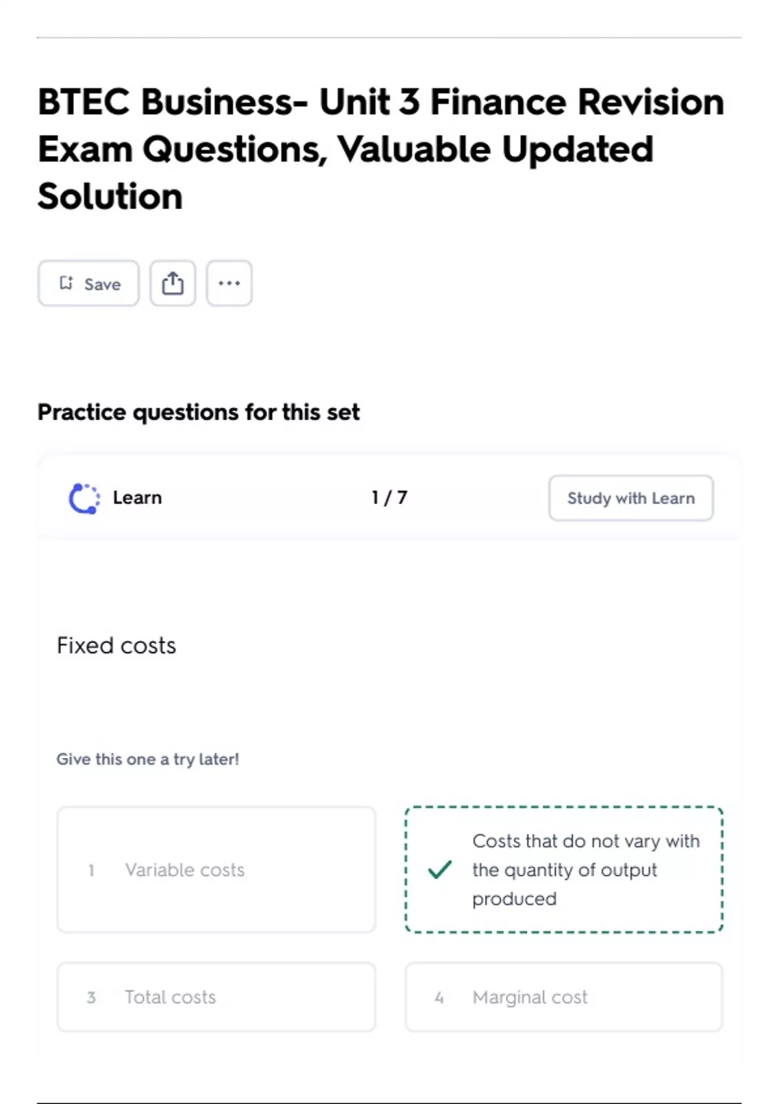Click the Learn mode circular icon
The height and width of the screenshot is (1104, 779).
pyautogui.click(x=84, y=498)
